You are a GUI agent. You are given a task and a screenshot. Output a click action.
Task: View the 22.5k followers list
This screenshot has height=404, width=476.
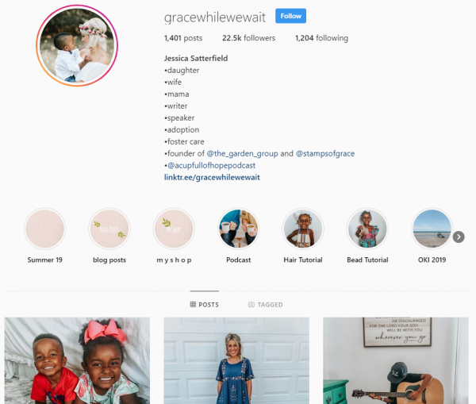click(248, 38)
